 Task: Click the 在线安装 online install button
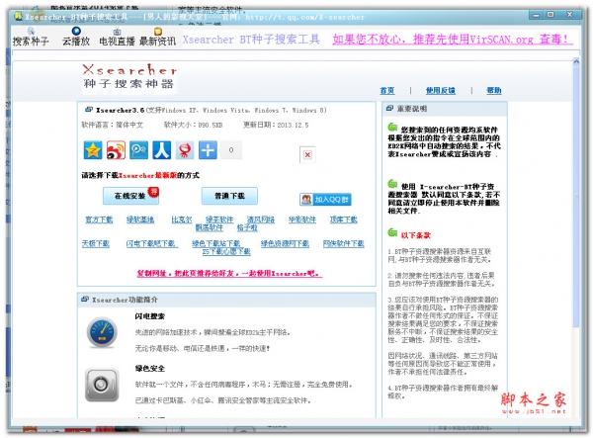pyautogui.click(x=130, y=196)
